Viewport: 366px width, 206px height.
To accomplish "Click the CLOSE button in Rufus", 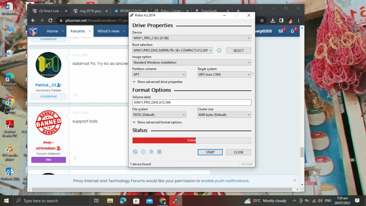I will point(238,152).
